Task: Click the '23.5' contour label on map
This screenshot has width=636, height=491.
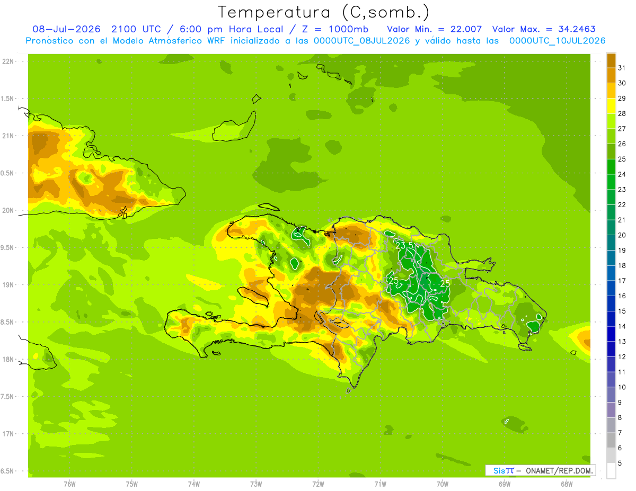Action: click(x=404, y=246)
